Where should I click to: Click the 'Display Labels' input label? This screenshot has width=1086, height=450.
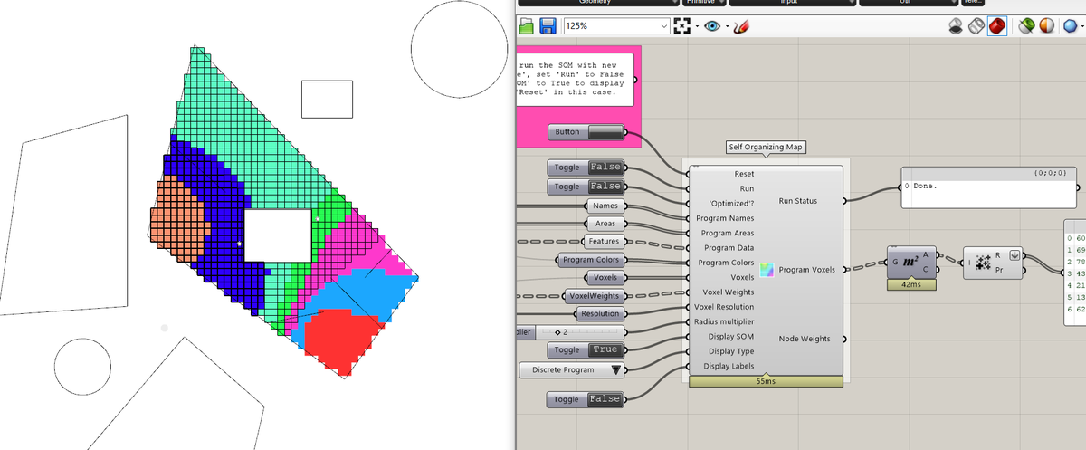[729, 366]
